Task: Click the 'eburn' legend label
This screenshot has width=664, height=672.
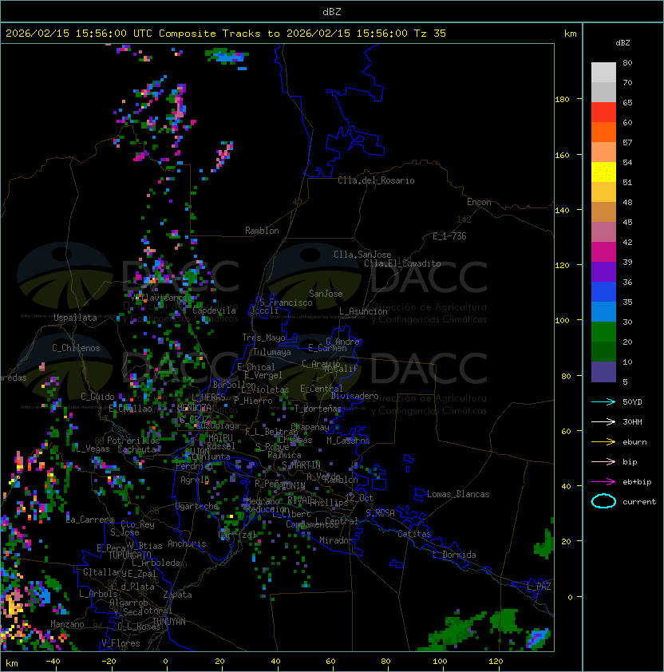Action: (x=634, y=442)
